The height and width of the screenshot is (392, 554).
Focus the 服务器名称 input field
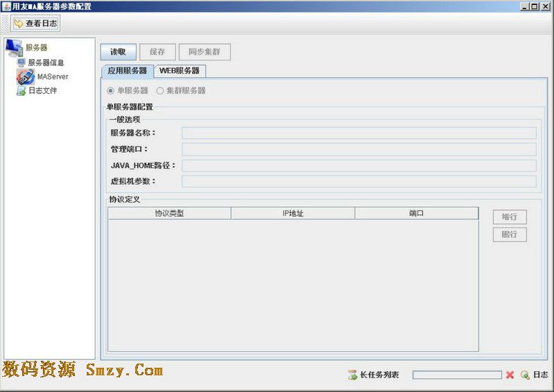[x=359, y=133]
